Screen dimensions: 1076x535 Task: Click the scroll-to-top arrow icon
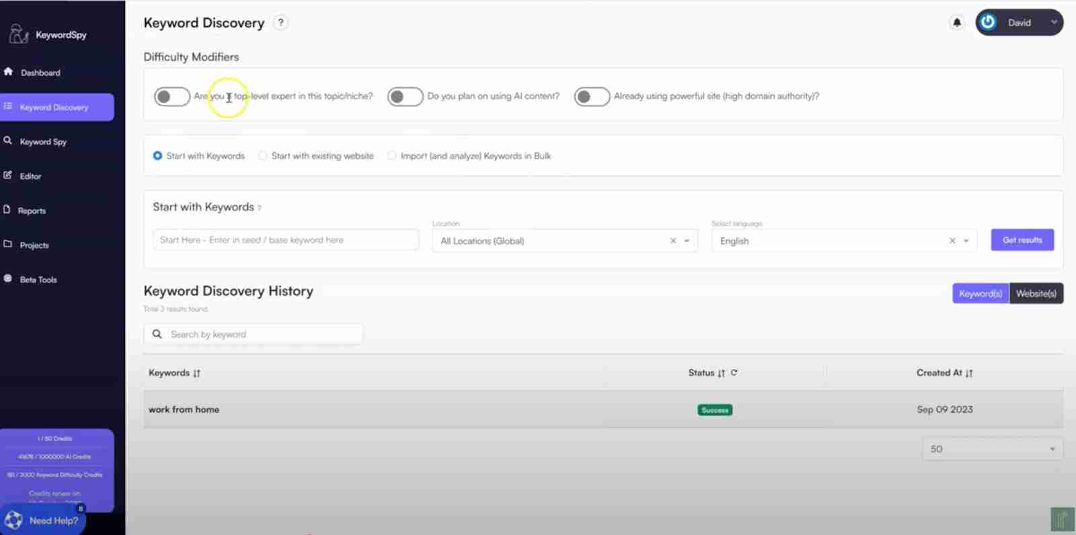click(x=1062, y=520)
